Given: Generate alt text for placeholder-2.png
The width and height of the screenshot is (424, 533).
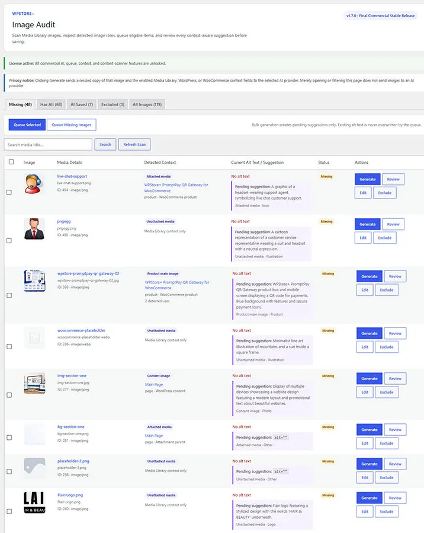Looking at the screenshot, I should pos(370,464).
